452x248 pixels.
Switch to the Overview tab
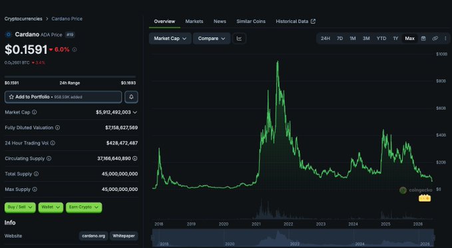coord(164,21)
